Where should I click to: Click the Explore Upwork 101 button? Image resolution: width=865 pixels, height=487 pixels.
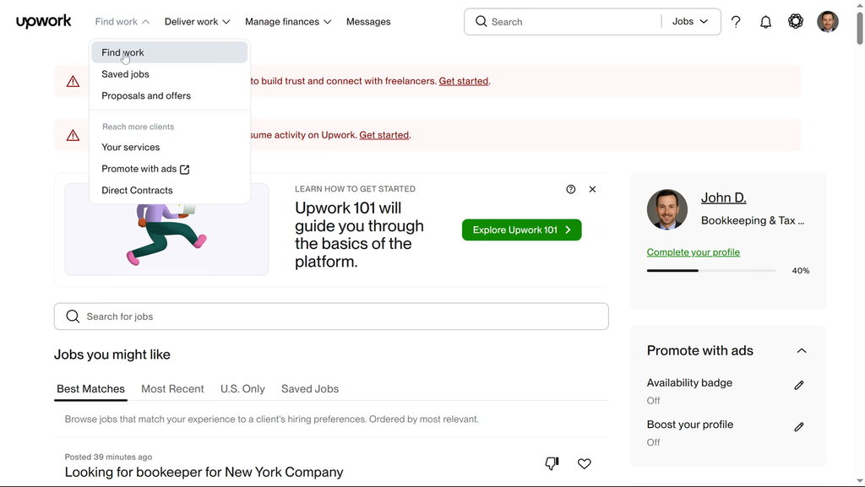521,230
